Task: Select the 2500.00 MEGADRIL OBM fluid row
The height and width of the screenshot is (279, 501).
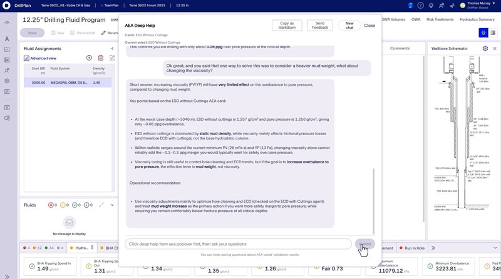Action: click(x=68, y=83)
